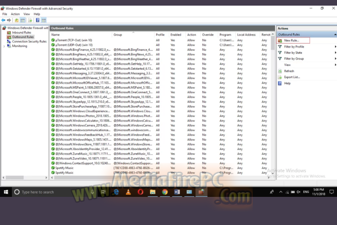Open the Windows Start menu
This screenshot has height=225, width=337.
click(6, 192)
